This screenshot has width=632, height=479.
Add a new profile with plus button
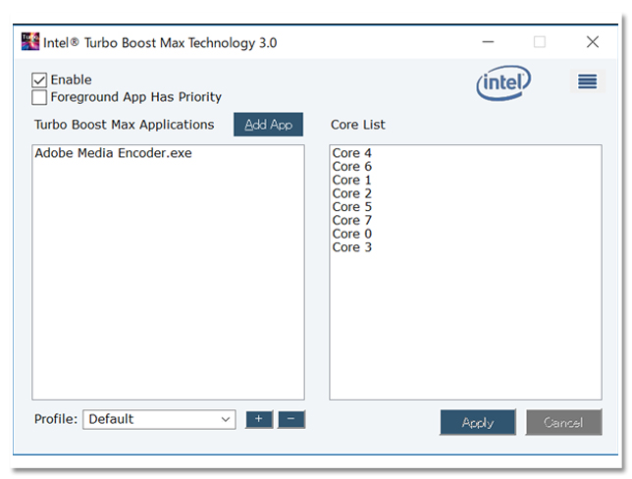[x=259, y=419]
